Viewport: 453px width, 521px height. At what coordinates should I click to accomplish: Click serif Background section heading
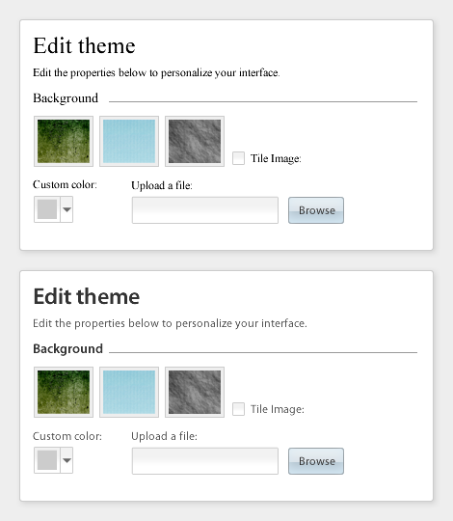[66, 98]
